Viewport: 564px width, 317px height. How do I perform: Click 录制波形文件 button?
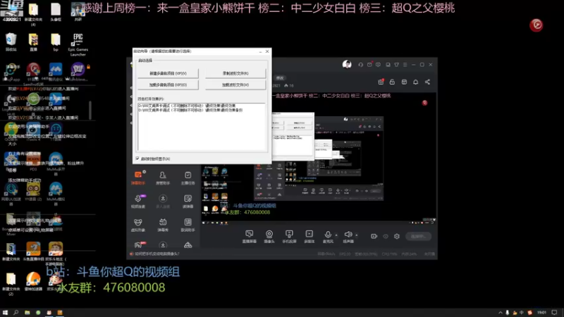[x=235, y=73]
